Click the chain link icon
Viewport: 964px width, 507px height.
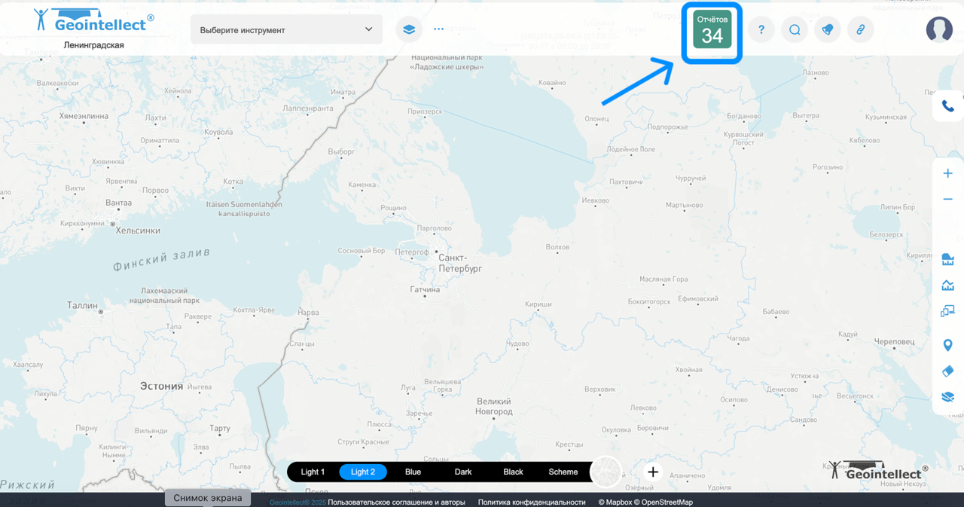click(x=860, y=30)
